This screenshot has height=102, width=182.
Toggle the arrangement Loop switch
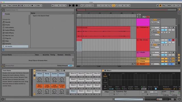[114, 5]
